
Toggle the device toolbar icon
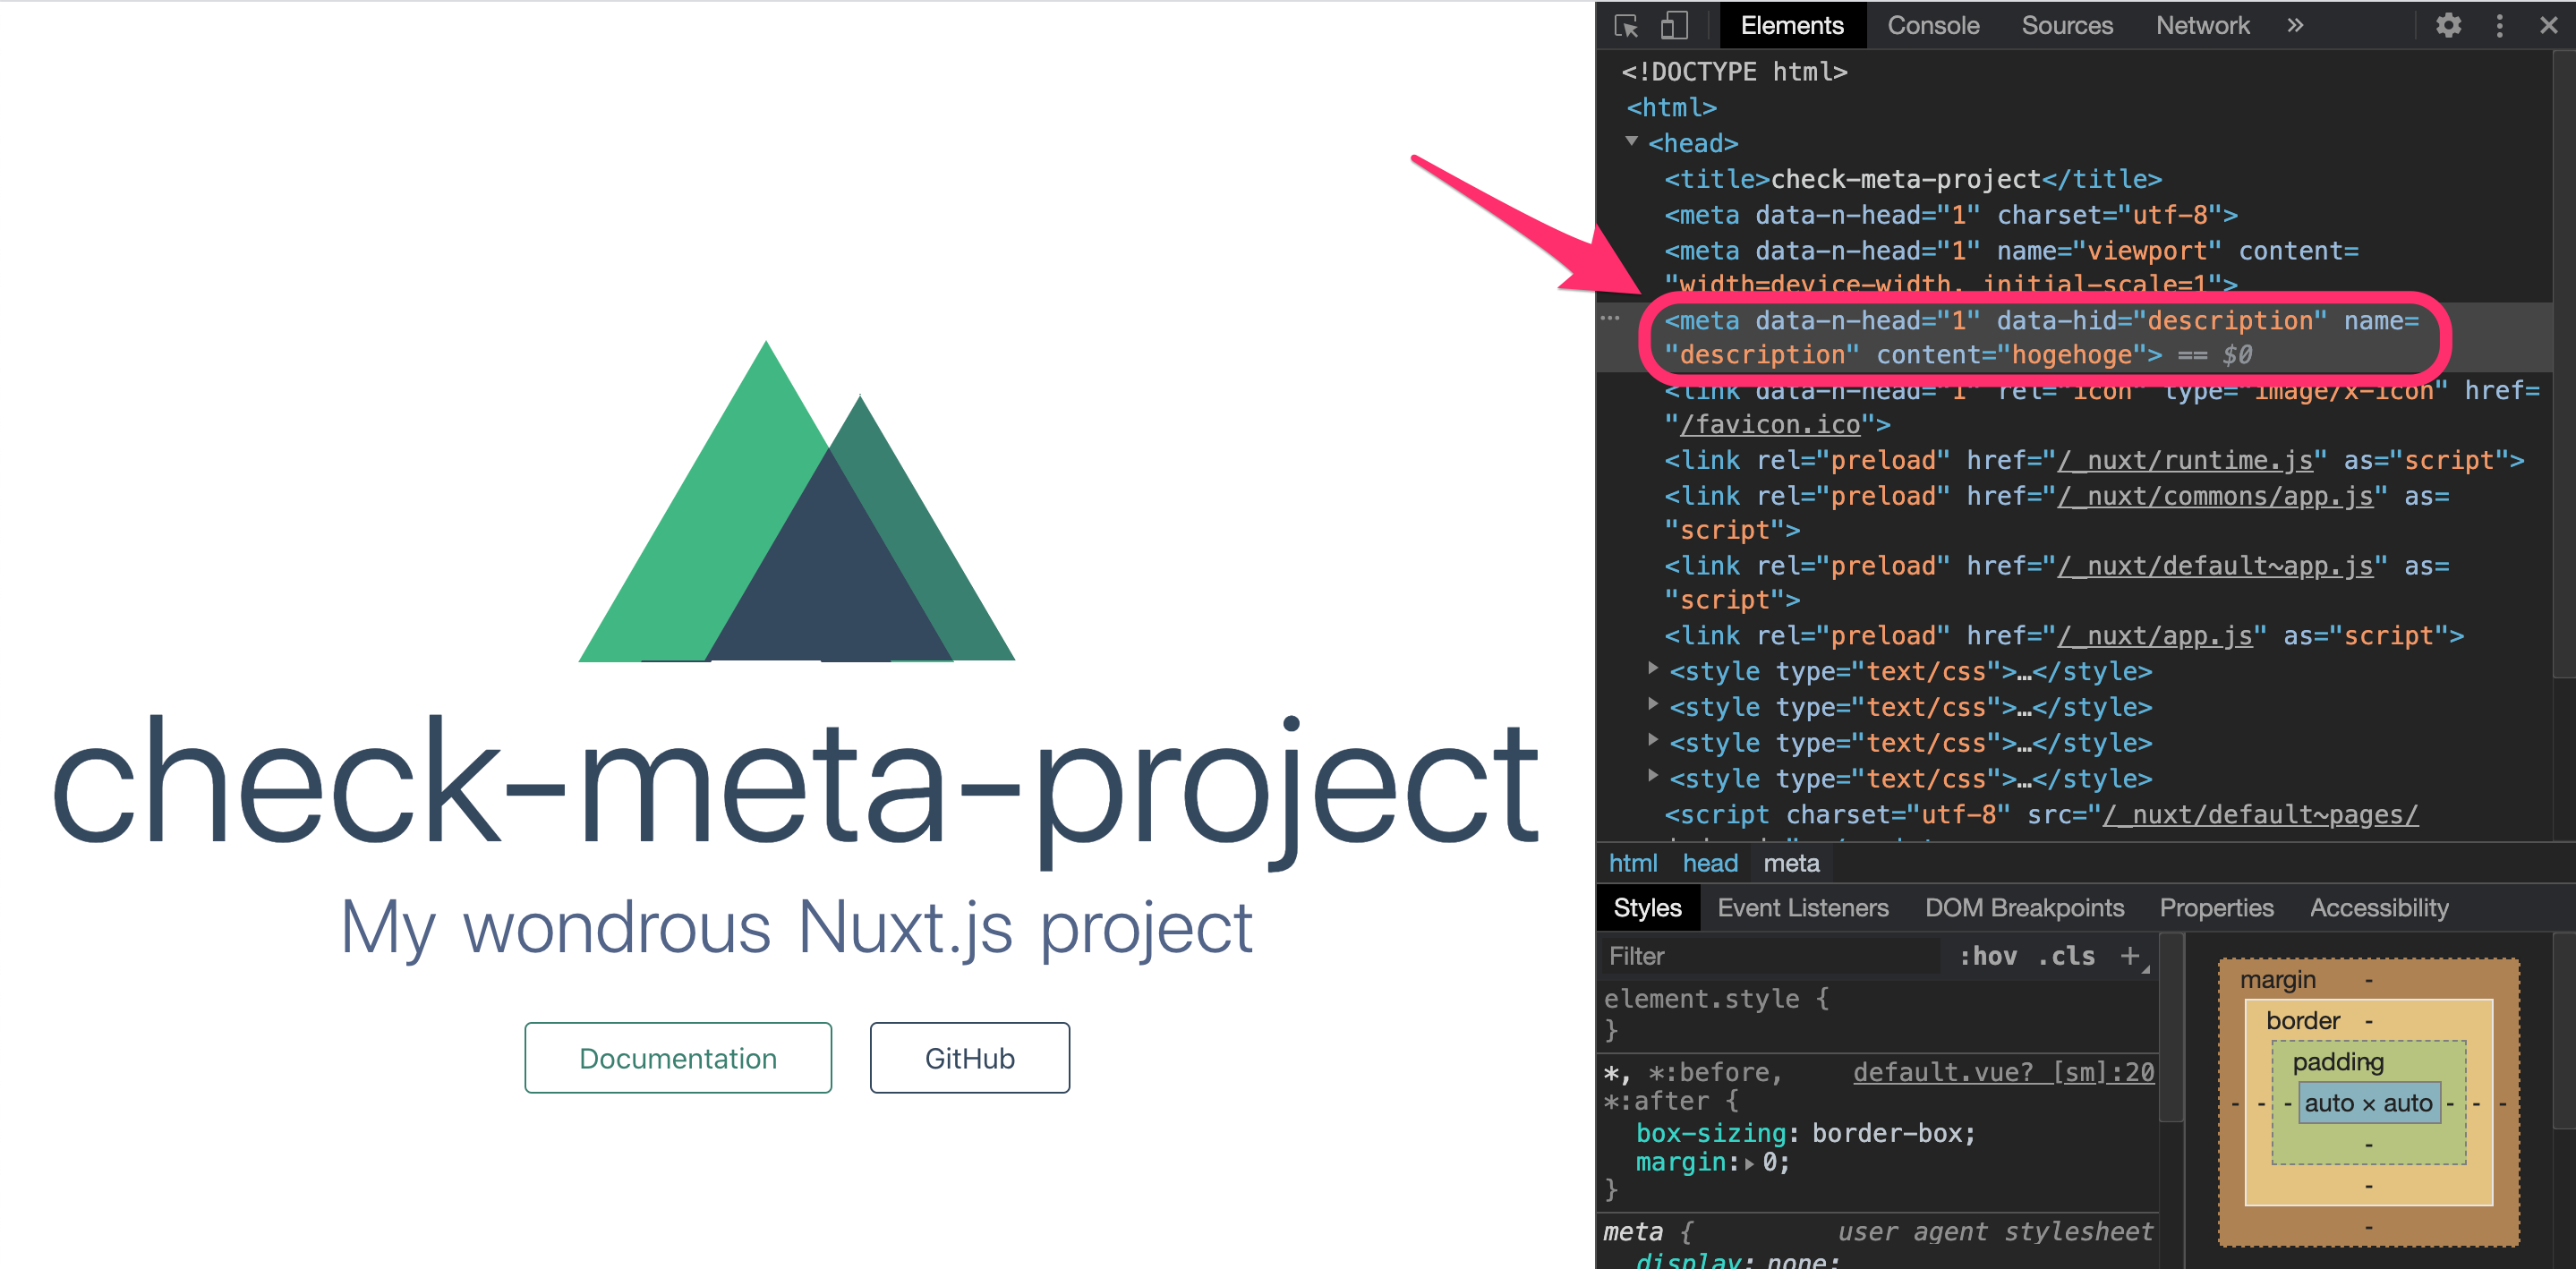pyautogui.click(x=1674, y=25)
